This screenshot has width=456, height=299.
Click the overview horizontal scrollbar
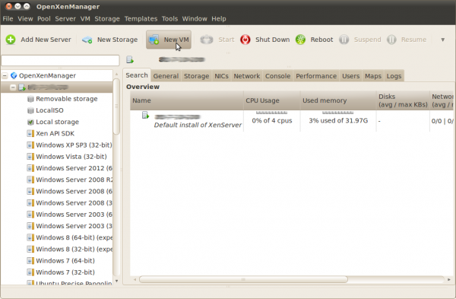click(x=243, y=279)
